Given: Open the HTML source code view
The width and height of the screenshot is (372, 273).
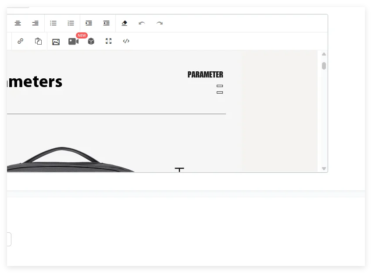Looking at the screenshot, I should point(126,41).
